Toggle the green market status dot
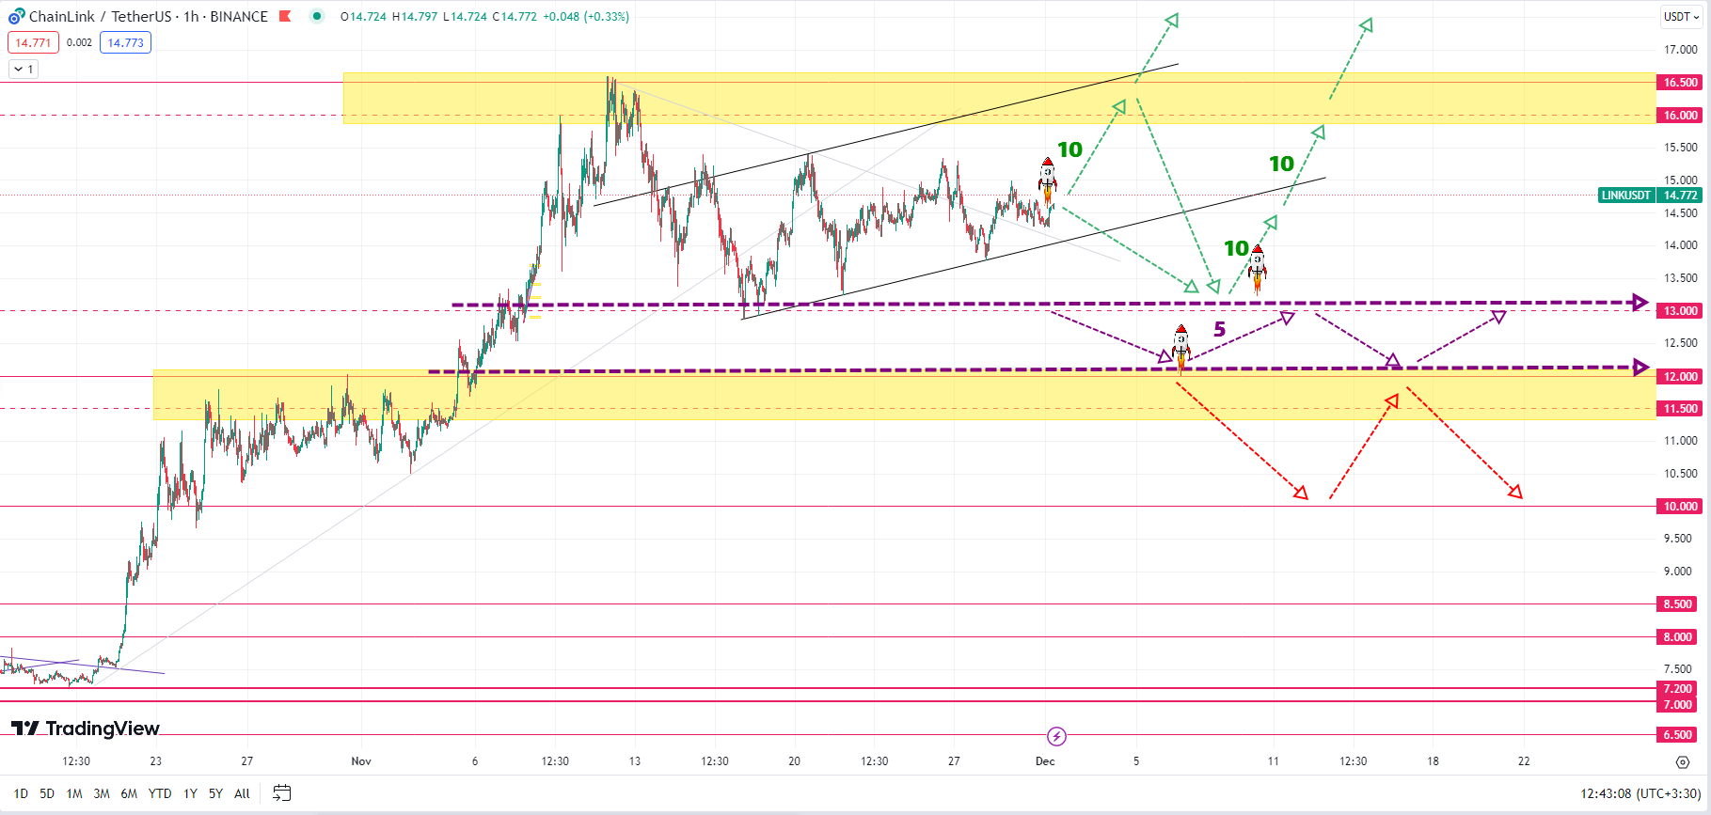The width and height of the screenshot is (1711, 815). pyautogui.click(x=317, y=16)
